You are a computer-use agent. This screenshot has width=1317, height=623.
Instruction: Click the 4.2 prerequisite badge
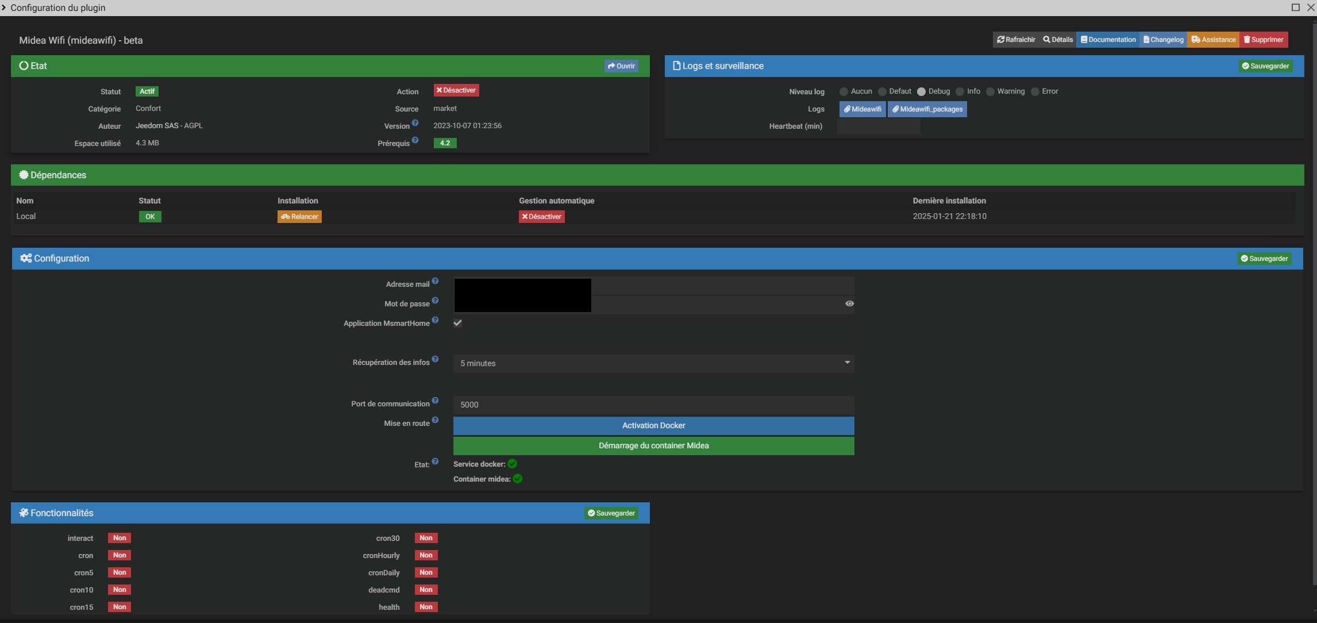[445, 143]
